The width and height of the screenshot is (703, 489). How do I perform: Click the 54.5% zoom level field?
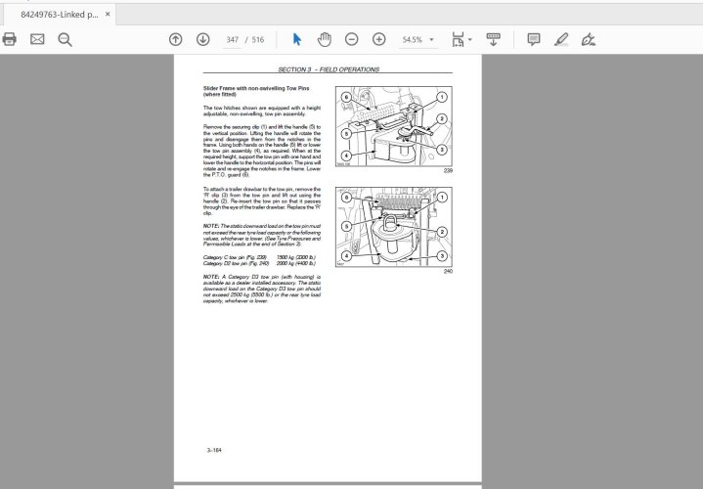(x=413, y=40)
